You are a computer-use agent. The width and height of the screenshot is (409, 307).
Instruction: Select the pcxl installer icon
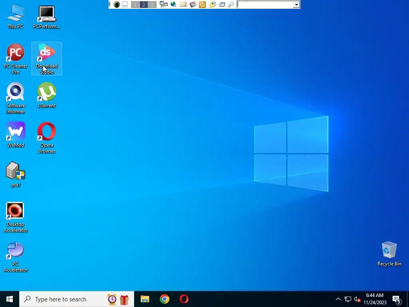16,174
